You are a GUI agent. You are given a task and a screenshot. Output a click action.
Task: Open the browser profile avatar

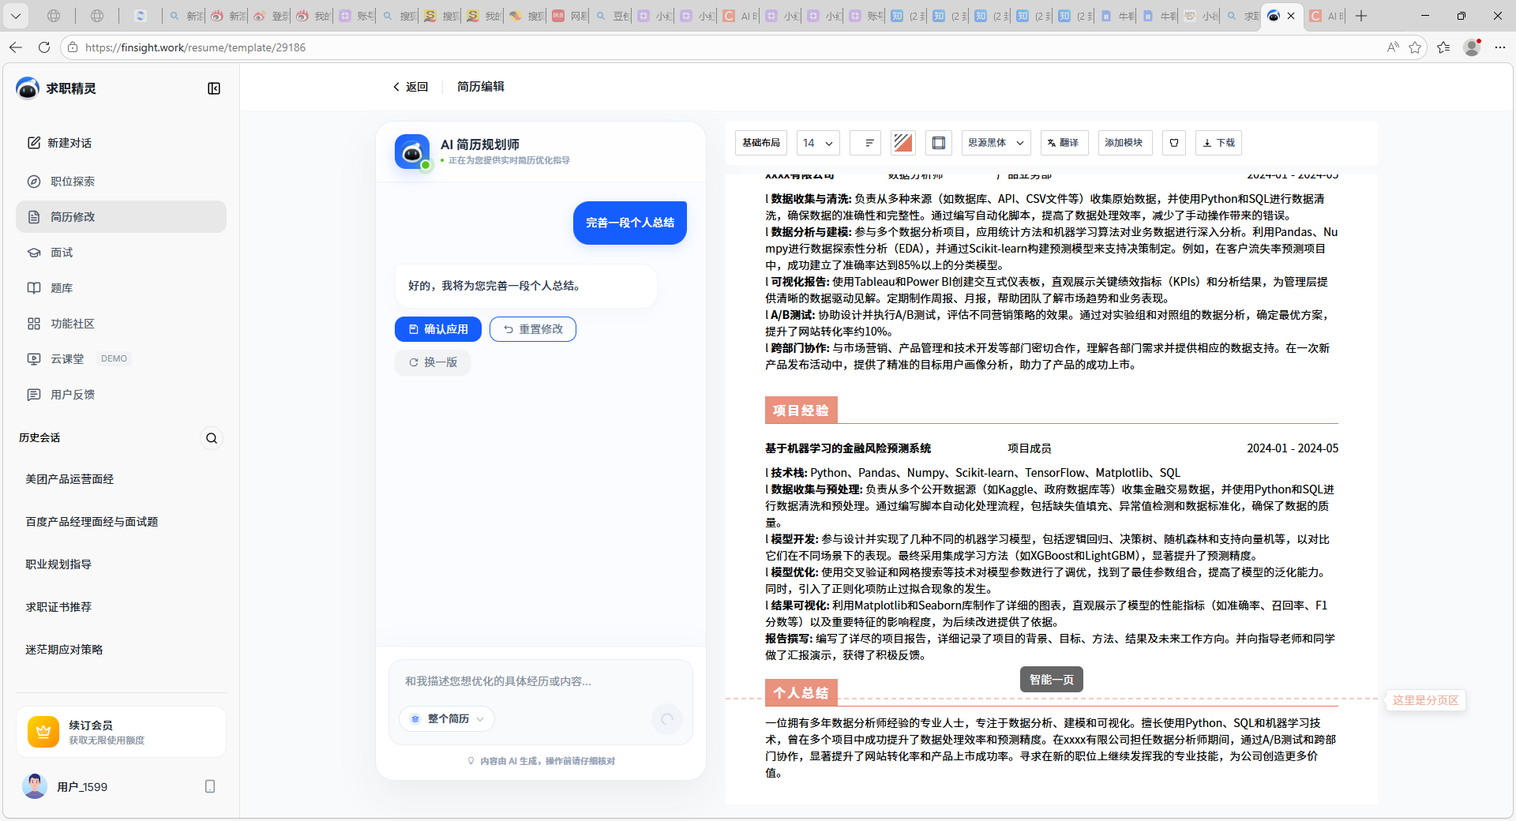coord(1472,47)
